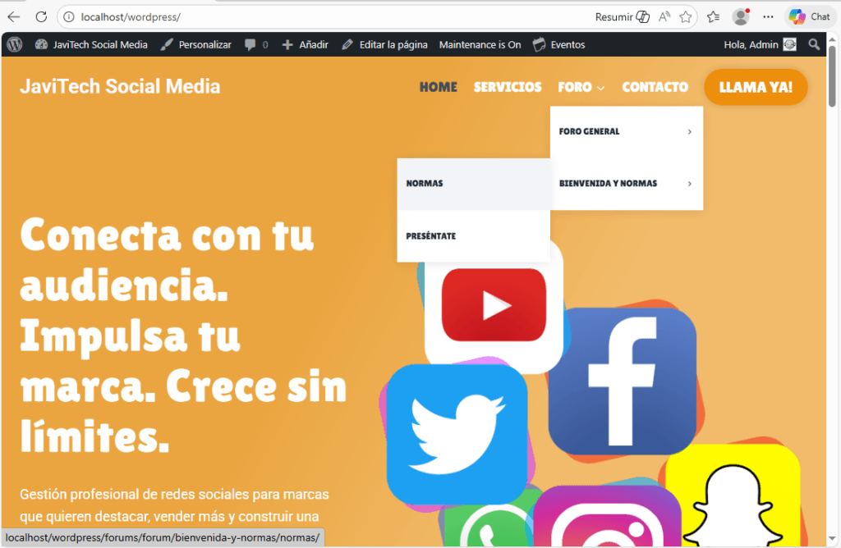The image size is (841, 548).
Task: Select Normas from the submenu
Action: tap(425, 184)
